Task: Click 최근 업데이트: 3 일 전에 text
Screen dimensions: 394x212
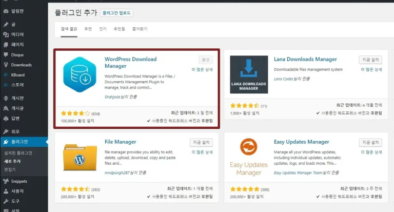Action: pos(192,113)
